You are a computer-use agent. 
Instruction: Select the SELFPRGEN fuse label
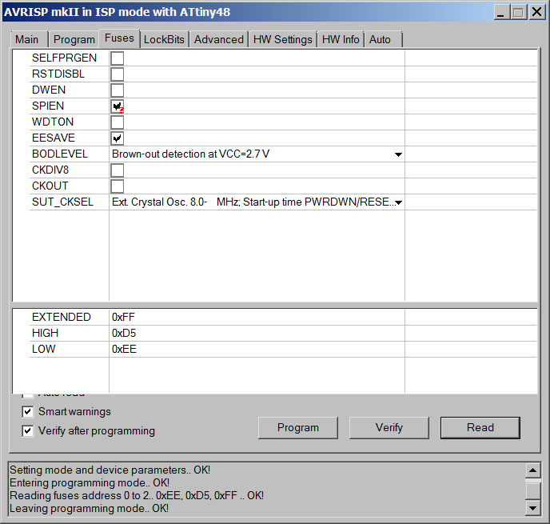coord(64,58)
